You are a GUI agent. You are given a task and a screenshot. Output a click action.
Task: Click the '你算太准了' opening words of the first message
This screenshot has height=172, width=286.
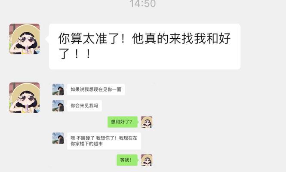coord(88,38)
